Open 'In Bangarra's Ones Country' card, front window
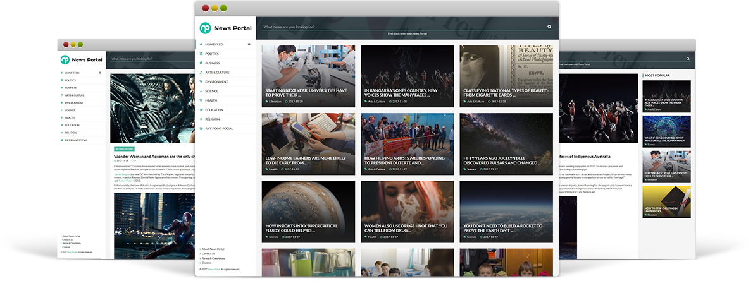The width and height of the screenshot is (753, 281). tap(408, 76)
